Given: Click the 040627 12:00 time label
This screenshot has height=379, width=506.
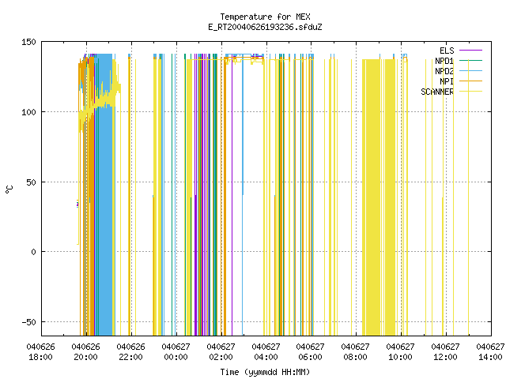Looking at the screenshot, I should [x=445, y=352].
